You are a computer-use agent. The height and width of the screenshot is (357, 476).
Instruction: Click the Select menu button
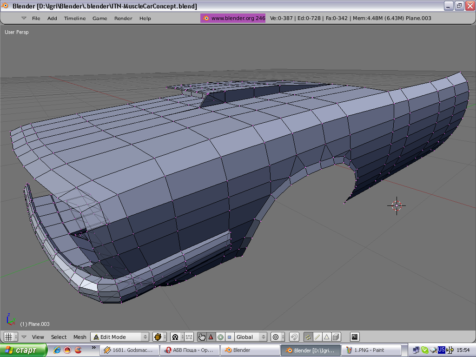coord(59,337)
